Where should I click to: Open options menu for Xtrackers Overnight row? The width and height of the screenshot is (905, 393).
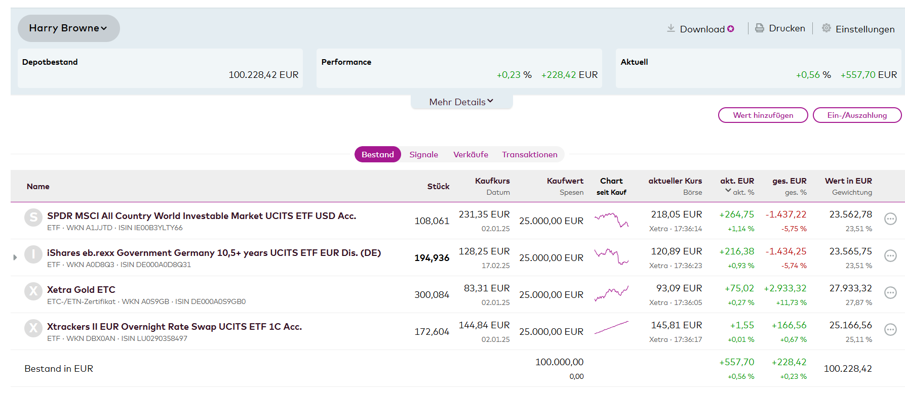pos(890,330)
